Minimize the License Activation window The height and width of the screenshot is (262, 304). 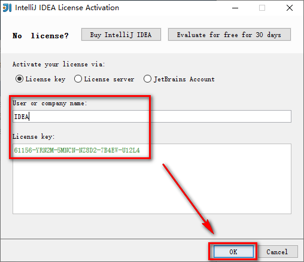click(235, 8)
